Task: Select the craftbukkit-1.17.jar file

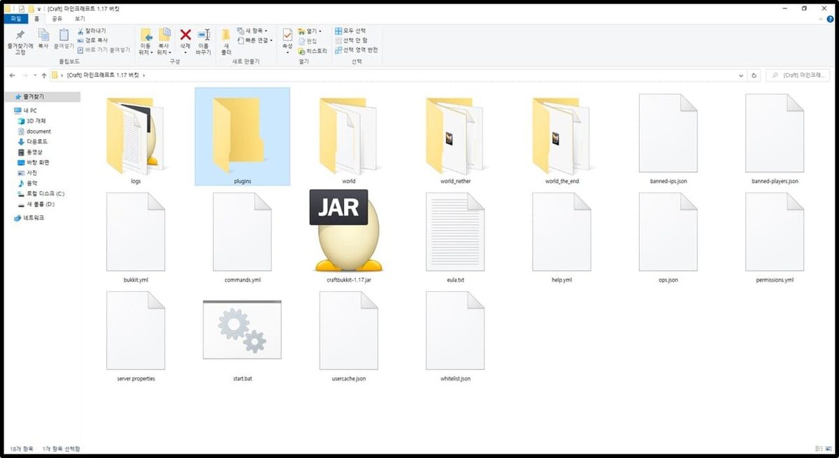Action: pyautogui.click(x=349, y=235)
